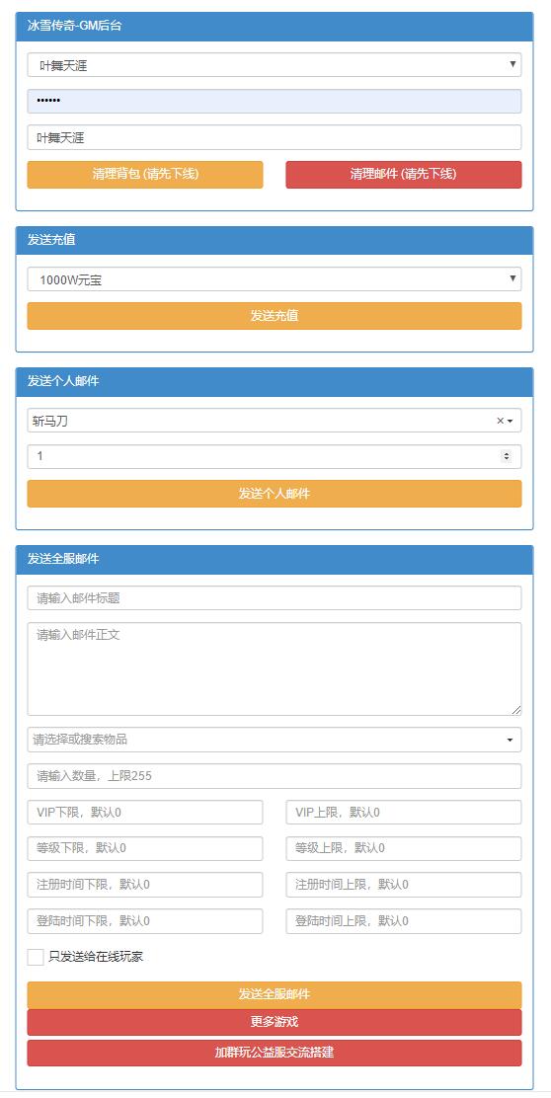Click the 请输入邮件标题 field
The height and width of the screenshot is (1098, 551).
pos(275,598)
